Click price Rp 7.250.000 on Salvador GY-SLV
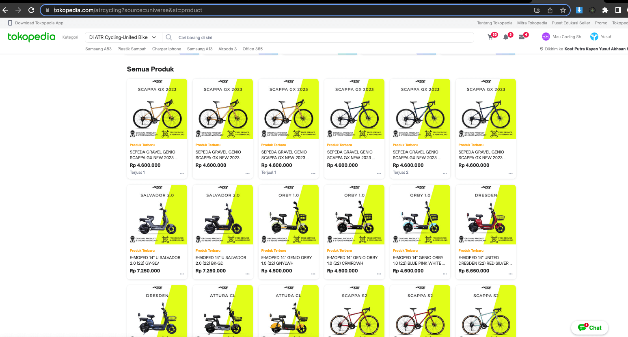The image size is (628, 337). [x=145, y=271]
